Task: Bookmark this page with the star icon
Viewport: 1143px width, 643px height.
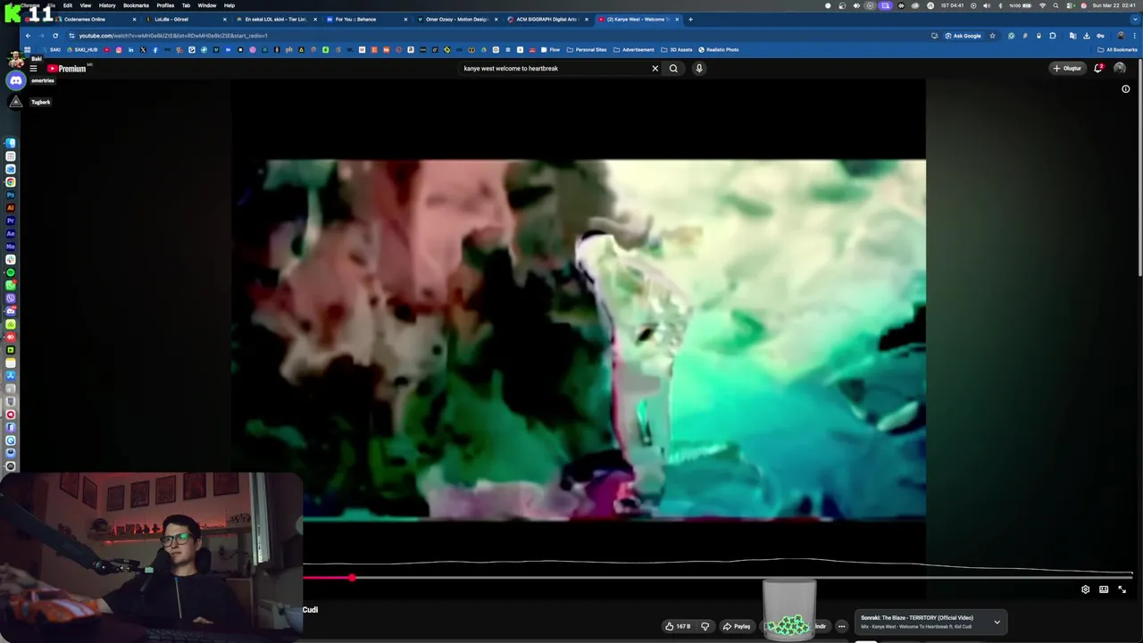Action: [992, 36]
